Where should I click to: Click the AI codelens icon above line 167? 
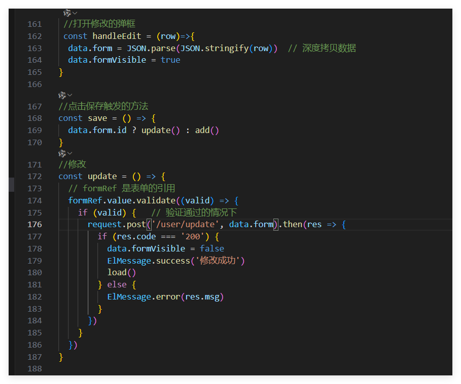[62, 95]
